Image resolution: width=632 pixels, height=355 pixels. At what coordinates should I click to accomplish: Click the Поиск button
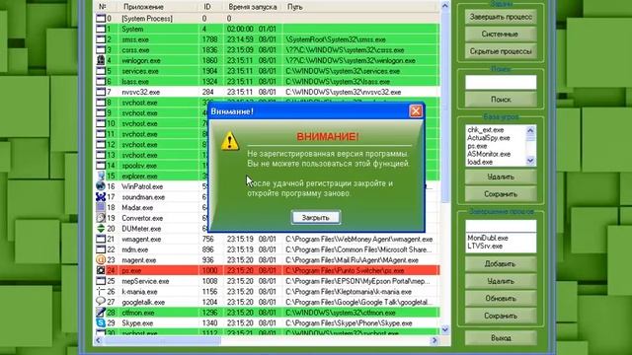[x=501, y=100]
